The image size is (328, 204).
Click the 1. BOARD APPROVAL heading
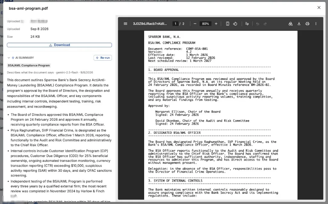coord(163,70)
